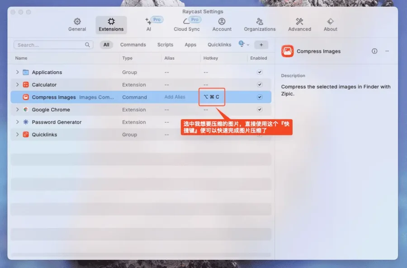Viewport: 407px width, 268px height.
Task: Select the Calculator row name
Action: tap(44, 85)
